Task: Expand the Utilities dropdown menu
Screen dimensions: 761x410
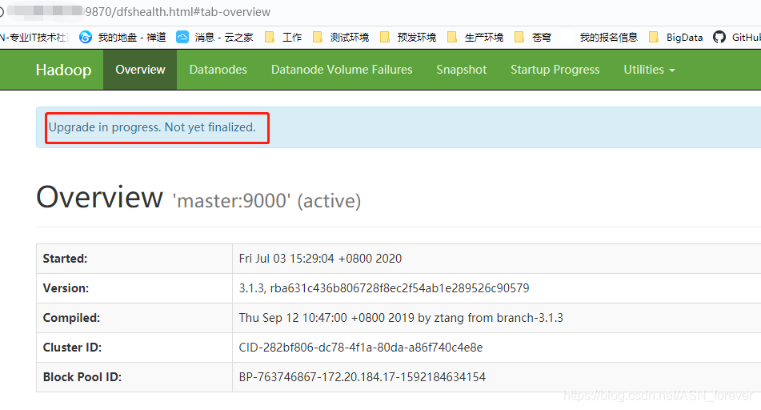Action: point(649,70)
